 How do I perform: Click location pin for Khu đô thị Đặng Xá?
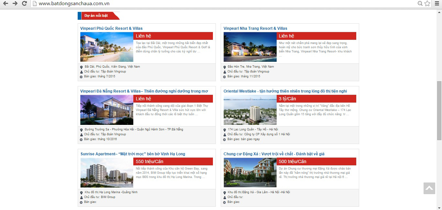tap(225, 193)
